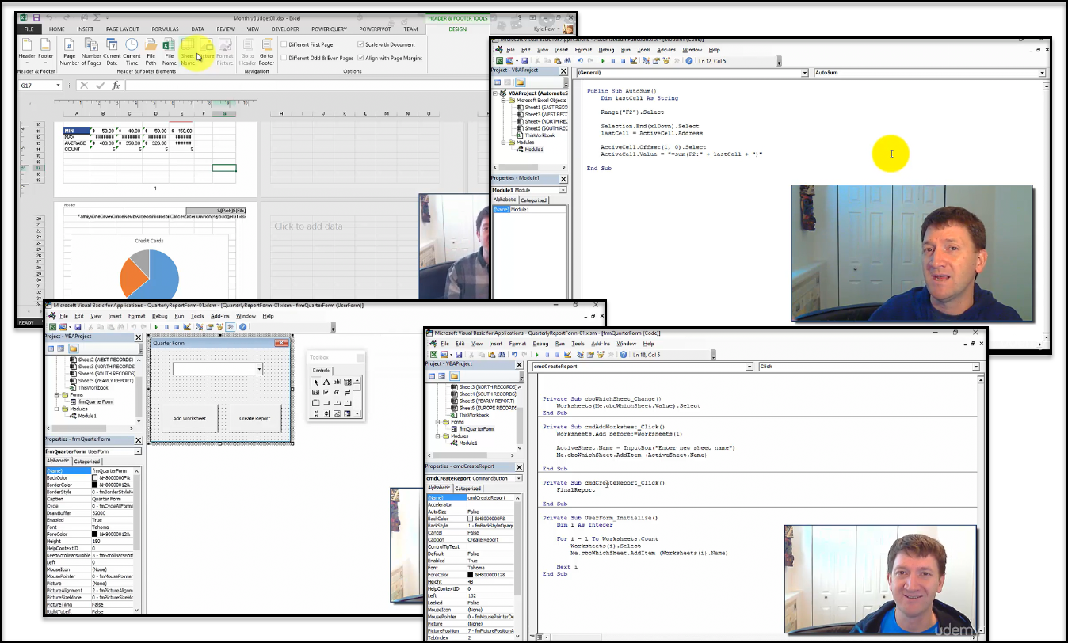The image size is (1068, 643).
Task: Open frmQuarterForm UserForm object dropdown in Properties
Action: click(139, 451)
